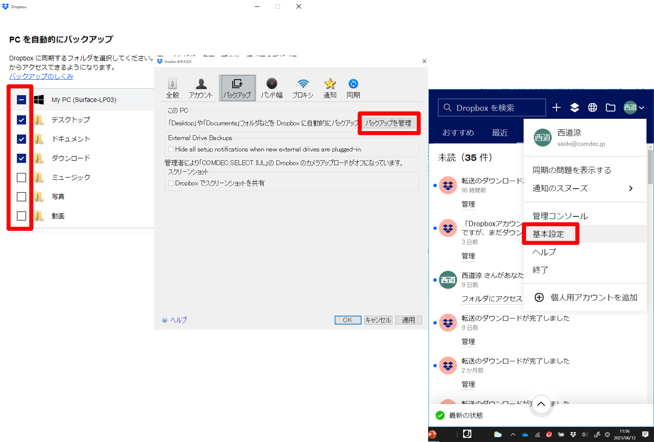Open the 同期 sync icon tab
Viewport: 654px width, 442px height.
click(353, 88)
